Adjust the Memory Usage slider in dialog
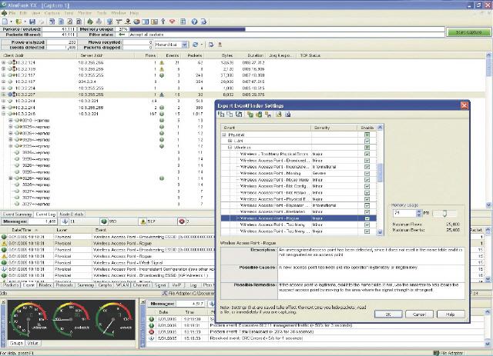 click(444, 214)
